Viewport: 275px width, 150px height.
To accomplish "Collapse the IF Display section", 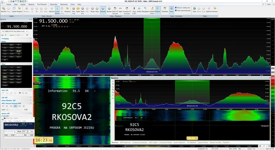I will pyautogui.click(x=31, y=39).
